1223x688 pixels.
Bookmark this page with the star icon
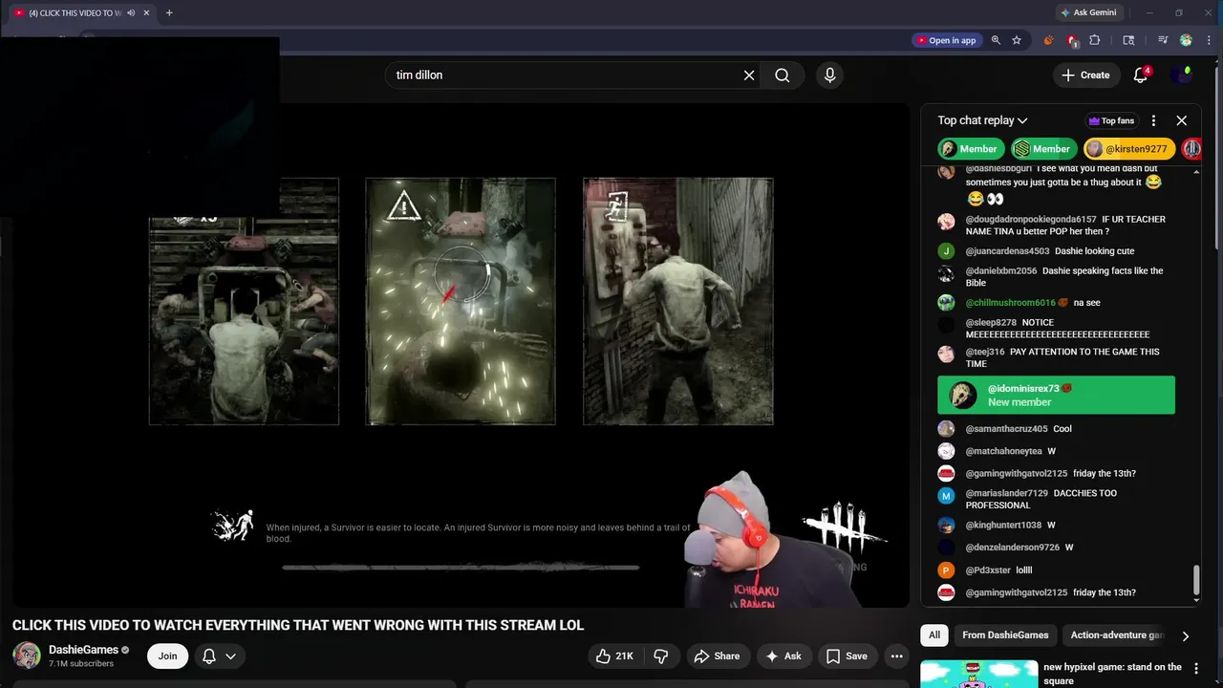click(x=1017, y=40)
